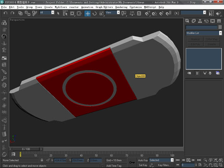Click the Mirror tool icon
Viewport: 224px width, 168px height.
coord(211,13)
